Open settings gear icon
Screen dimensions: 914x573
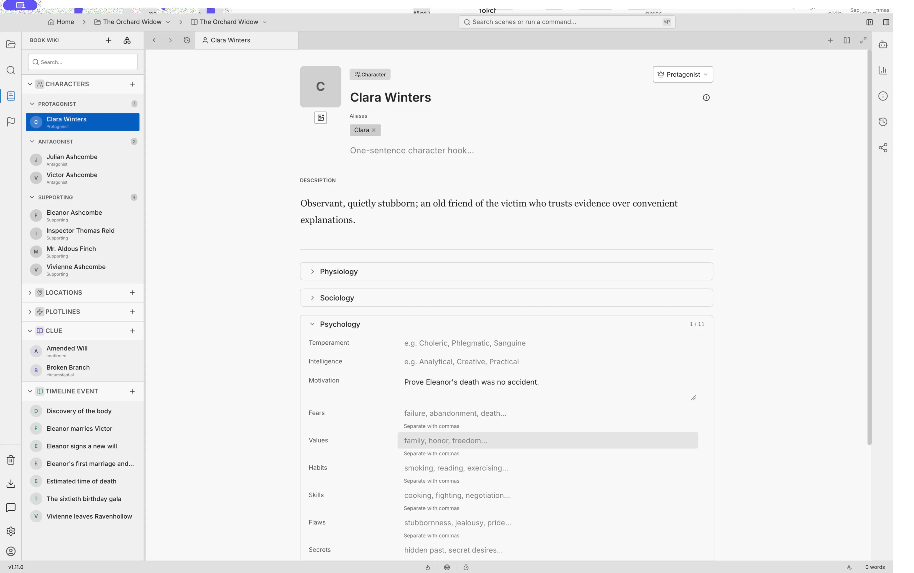11,531
